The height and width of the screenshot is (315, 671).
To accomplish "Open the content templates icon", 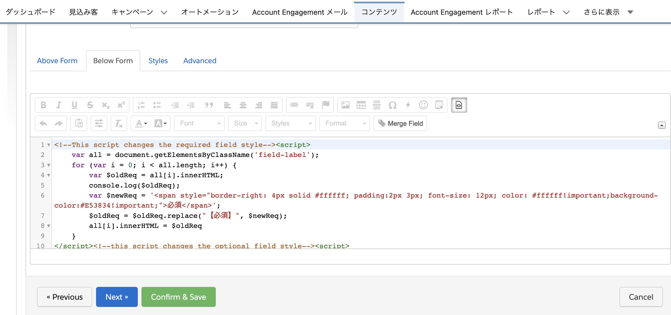I will tap(439, 105).
